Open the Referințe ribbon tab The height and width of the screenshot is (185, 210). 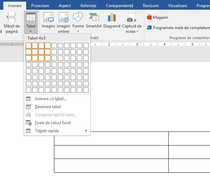(x=88, y=6)
